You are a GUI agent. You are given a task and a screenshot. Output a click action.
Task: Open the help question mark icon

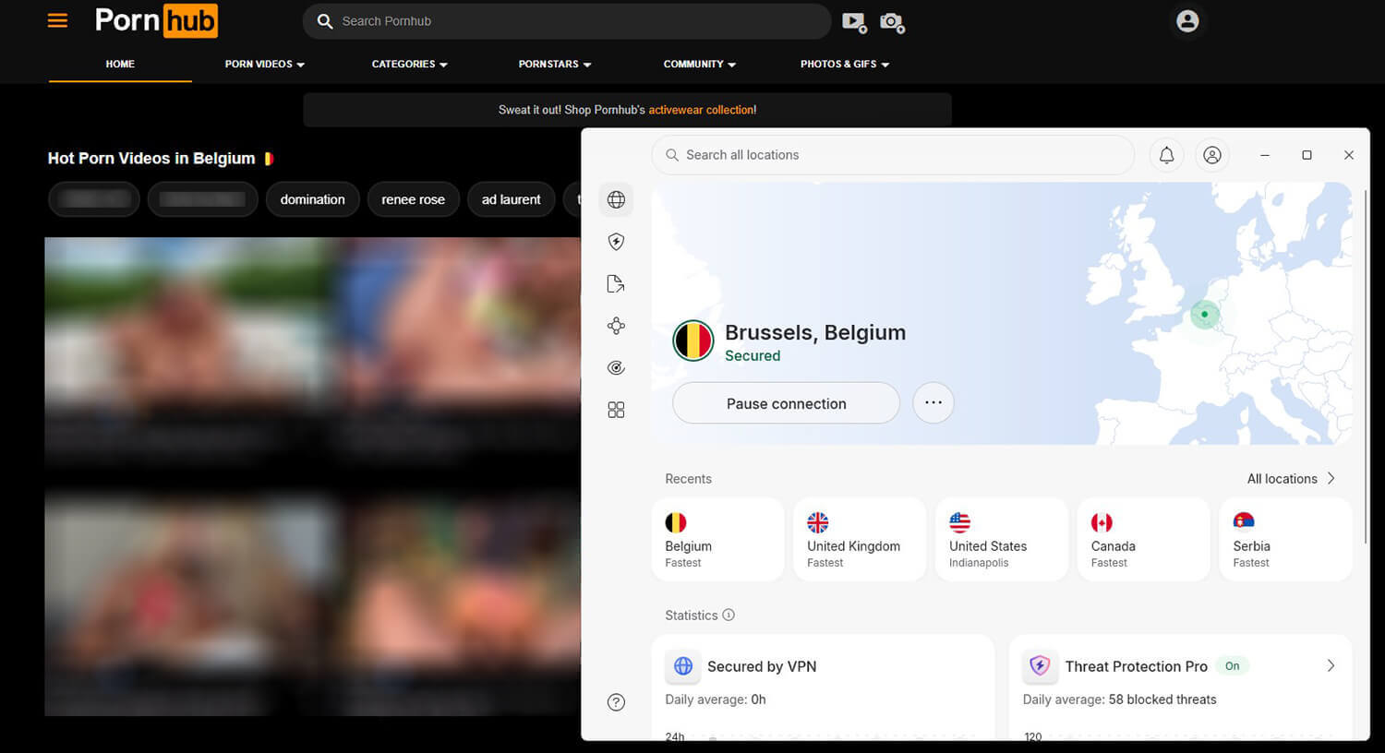point(616,702)
